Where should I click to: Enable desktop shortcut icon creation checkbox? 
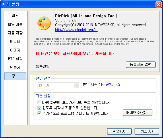point(39,102)
